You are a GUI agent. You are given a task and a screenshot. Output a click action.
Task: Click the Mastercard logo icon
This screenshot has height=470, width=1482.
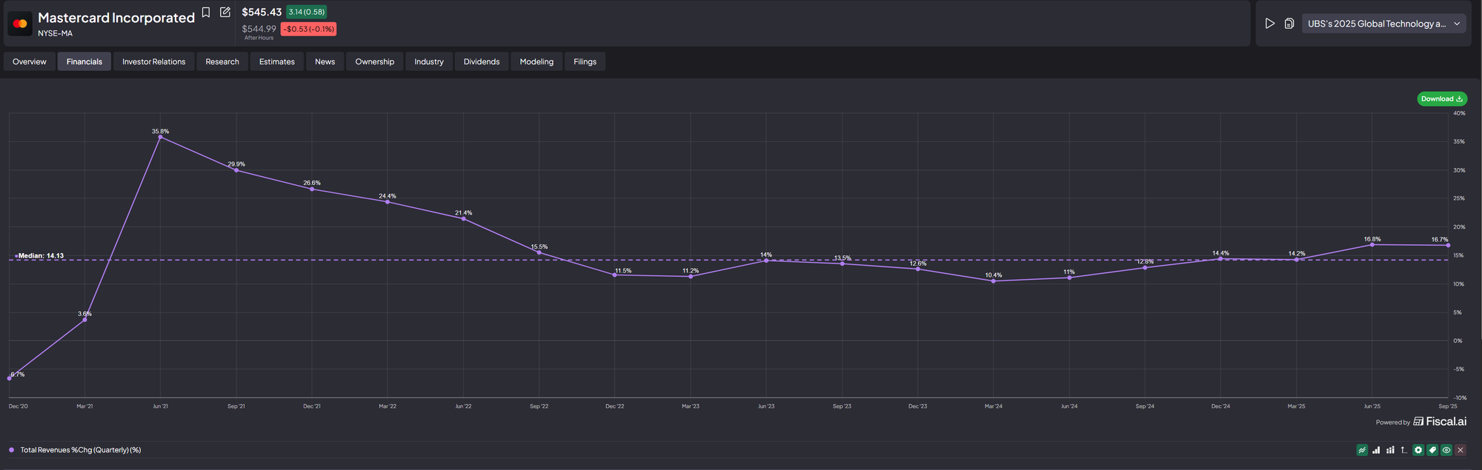(x=20, y=24)
